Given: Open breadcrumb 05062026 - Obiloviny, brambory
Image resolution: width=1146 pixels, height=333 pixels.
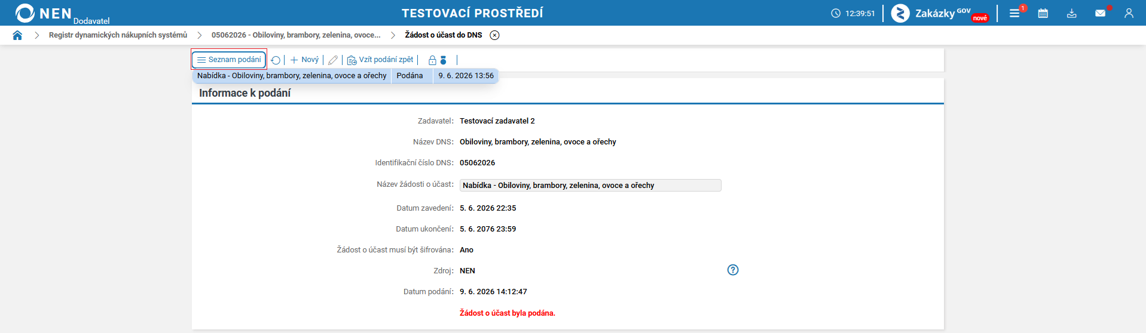Looking at the screenshot, I should pos(296,35).
